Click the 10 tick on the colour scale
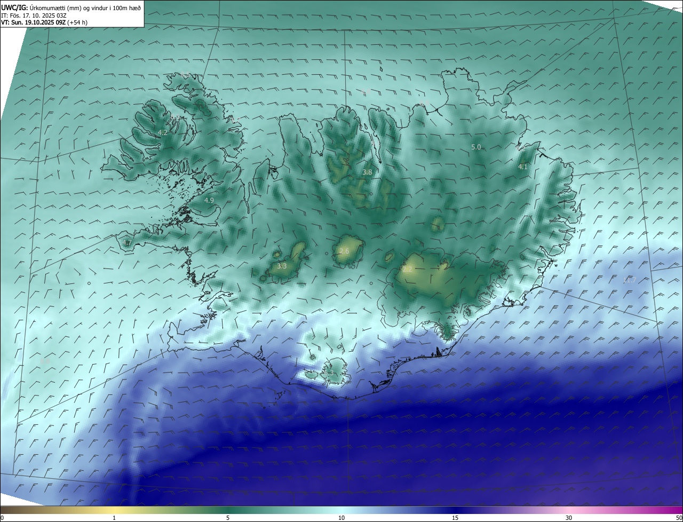This screenshot has height=522, width=683. 341,518
